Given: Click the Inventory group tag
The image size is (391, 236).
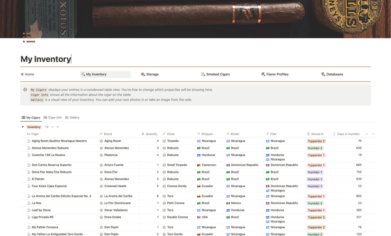Looking at the screenshot, I should point(34,127).
